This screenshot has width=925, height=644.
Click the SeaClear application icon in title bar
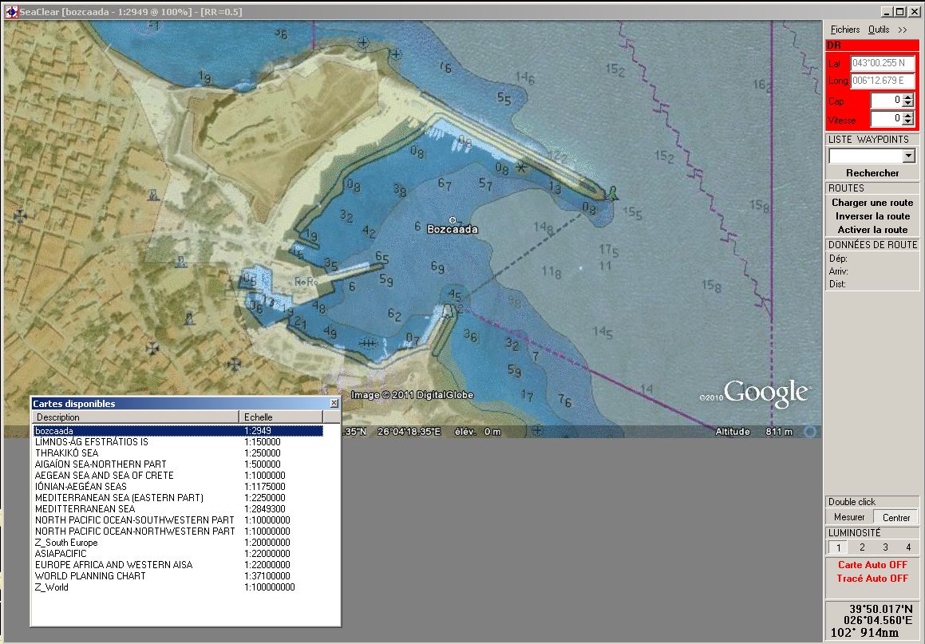click(11, 11)
